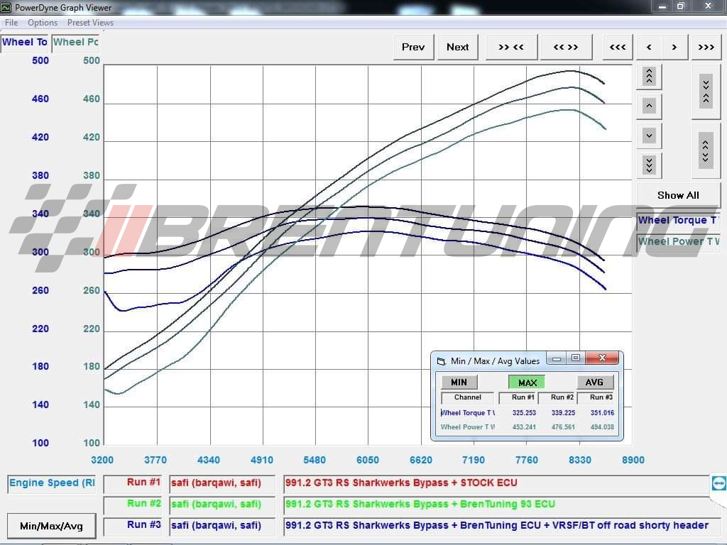The height and width of the screenshot is (545, 727).
Task: Click the Channel column header
Action: (468, 397)
